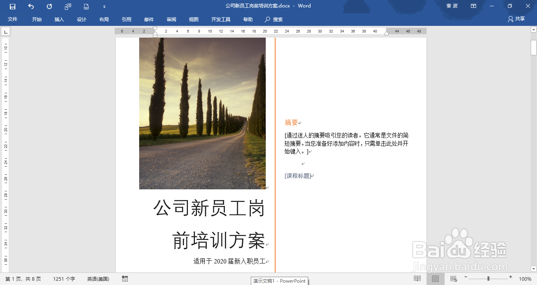Image resolution: width=537 pixels, height=285 pixels.
Task: Switch to Read Mode view
Action: pos(417,279)
